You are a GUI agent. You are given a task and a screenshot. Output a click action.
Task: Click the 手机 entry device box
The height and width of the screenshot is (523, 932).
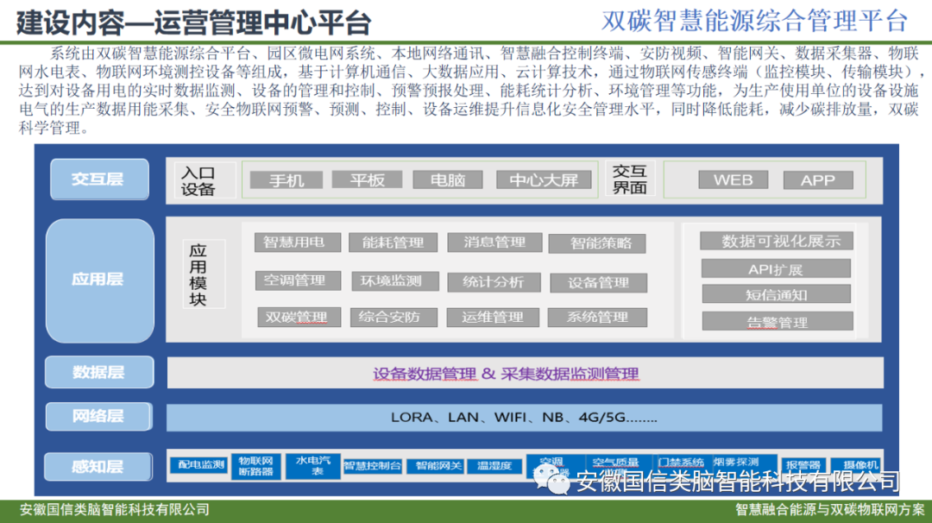(287, 180)
